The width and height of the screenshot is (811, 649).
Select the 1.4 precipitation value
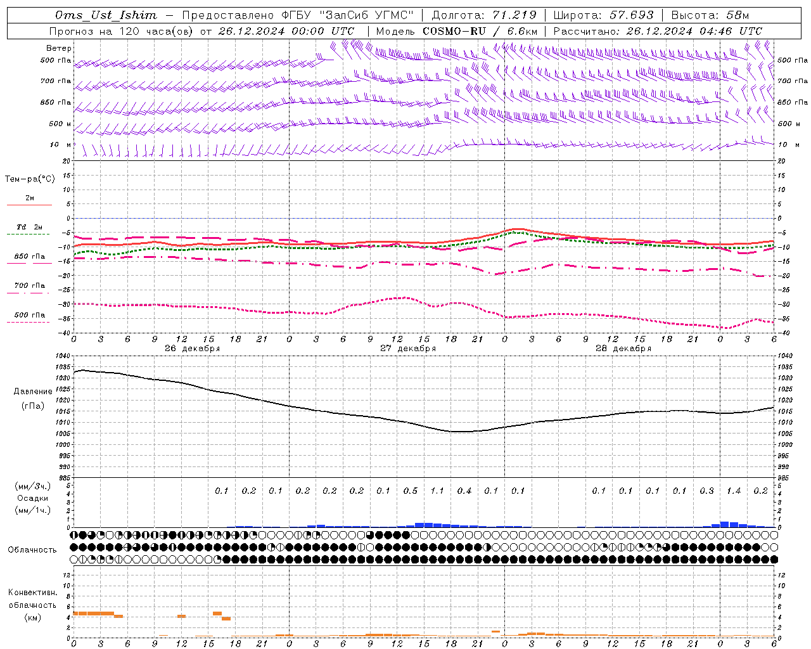[734, 491]
